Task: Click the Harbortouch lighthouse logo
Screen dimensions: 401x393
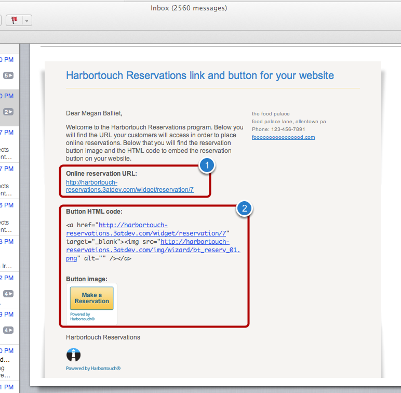Action: 73,355
